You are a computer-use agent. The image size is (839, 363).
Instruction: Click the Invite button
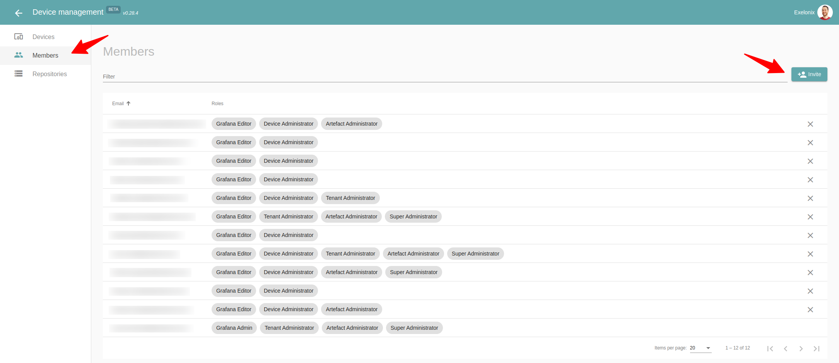[809, 74]
